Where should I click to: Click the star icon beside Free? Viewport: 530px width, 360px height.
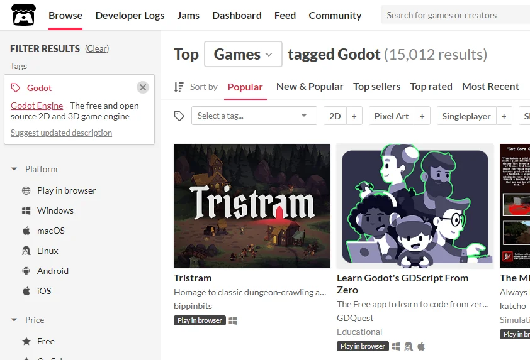click(x=26, y=341)
